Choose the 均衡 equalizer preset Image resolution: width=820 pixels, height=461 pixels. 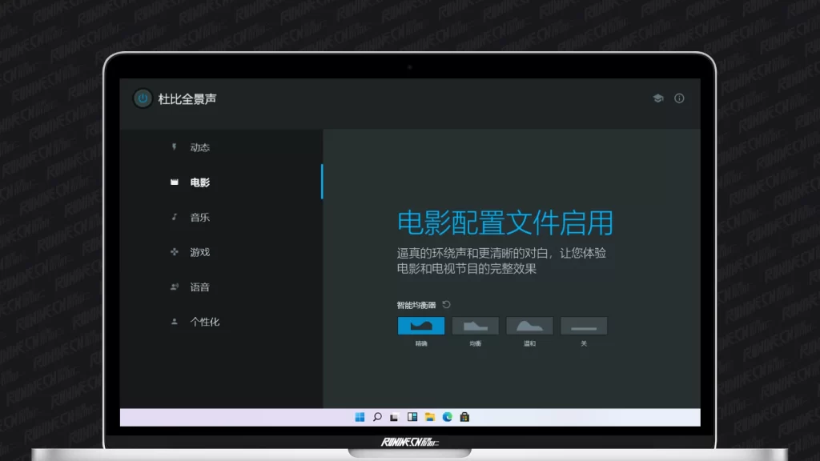click(x=476, y=326)
